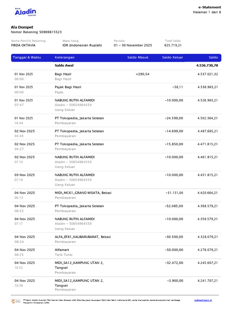232x310 pixels.
Task: Click amount -32.472,00
Action: [x=174, y=263]
